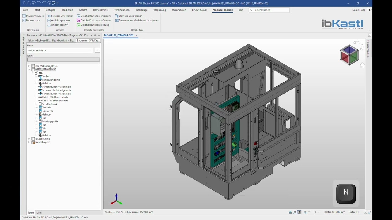The width and height of the screenshot is (392, 220).
Task: Click the 3D viewpoint cube
Action: [349, 55]
